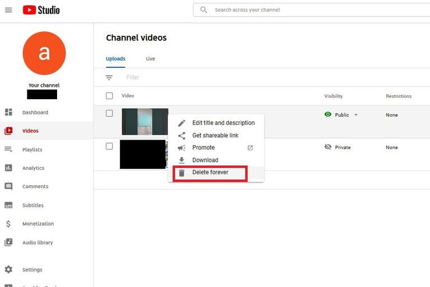Select the private video's checkbox
The image size is (430, 287).
click(x=109, y=146)
